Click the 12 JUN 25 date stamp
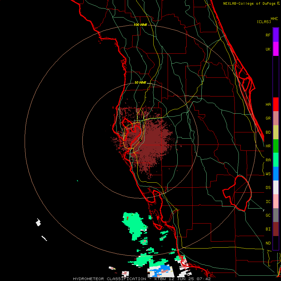 182,279
